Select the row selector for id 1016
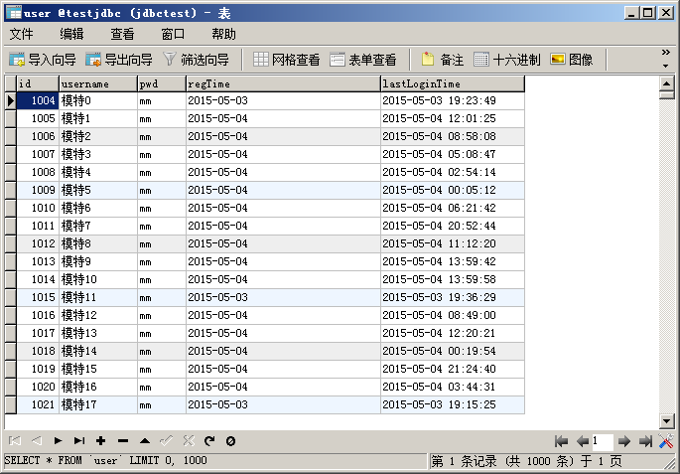680x474 pixels. (x=10, y=315)
